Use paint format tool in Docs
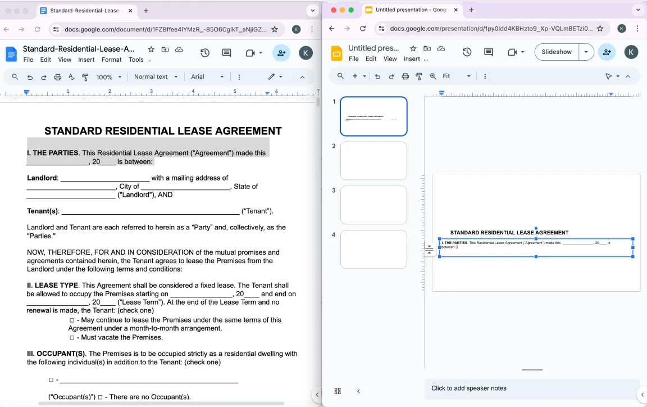647x407 pixels. coord(85,77)
